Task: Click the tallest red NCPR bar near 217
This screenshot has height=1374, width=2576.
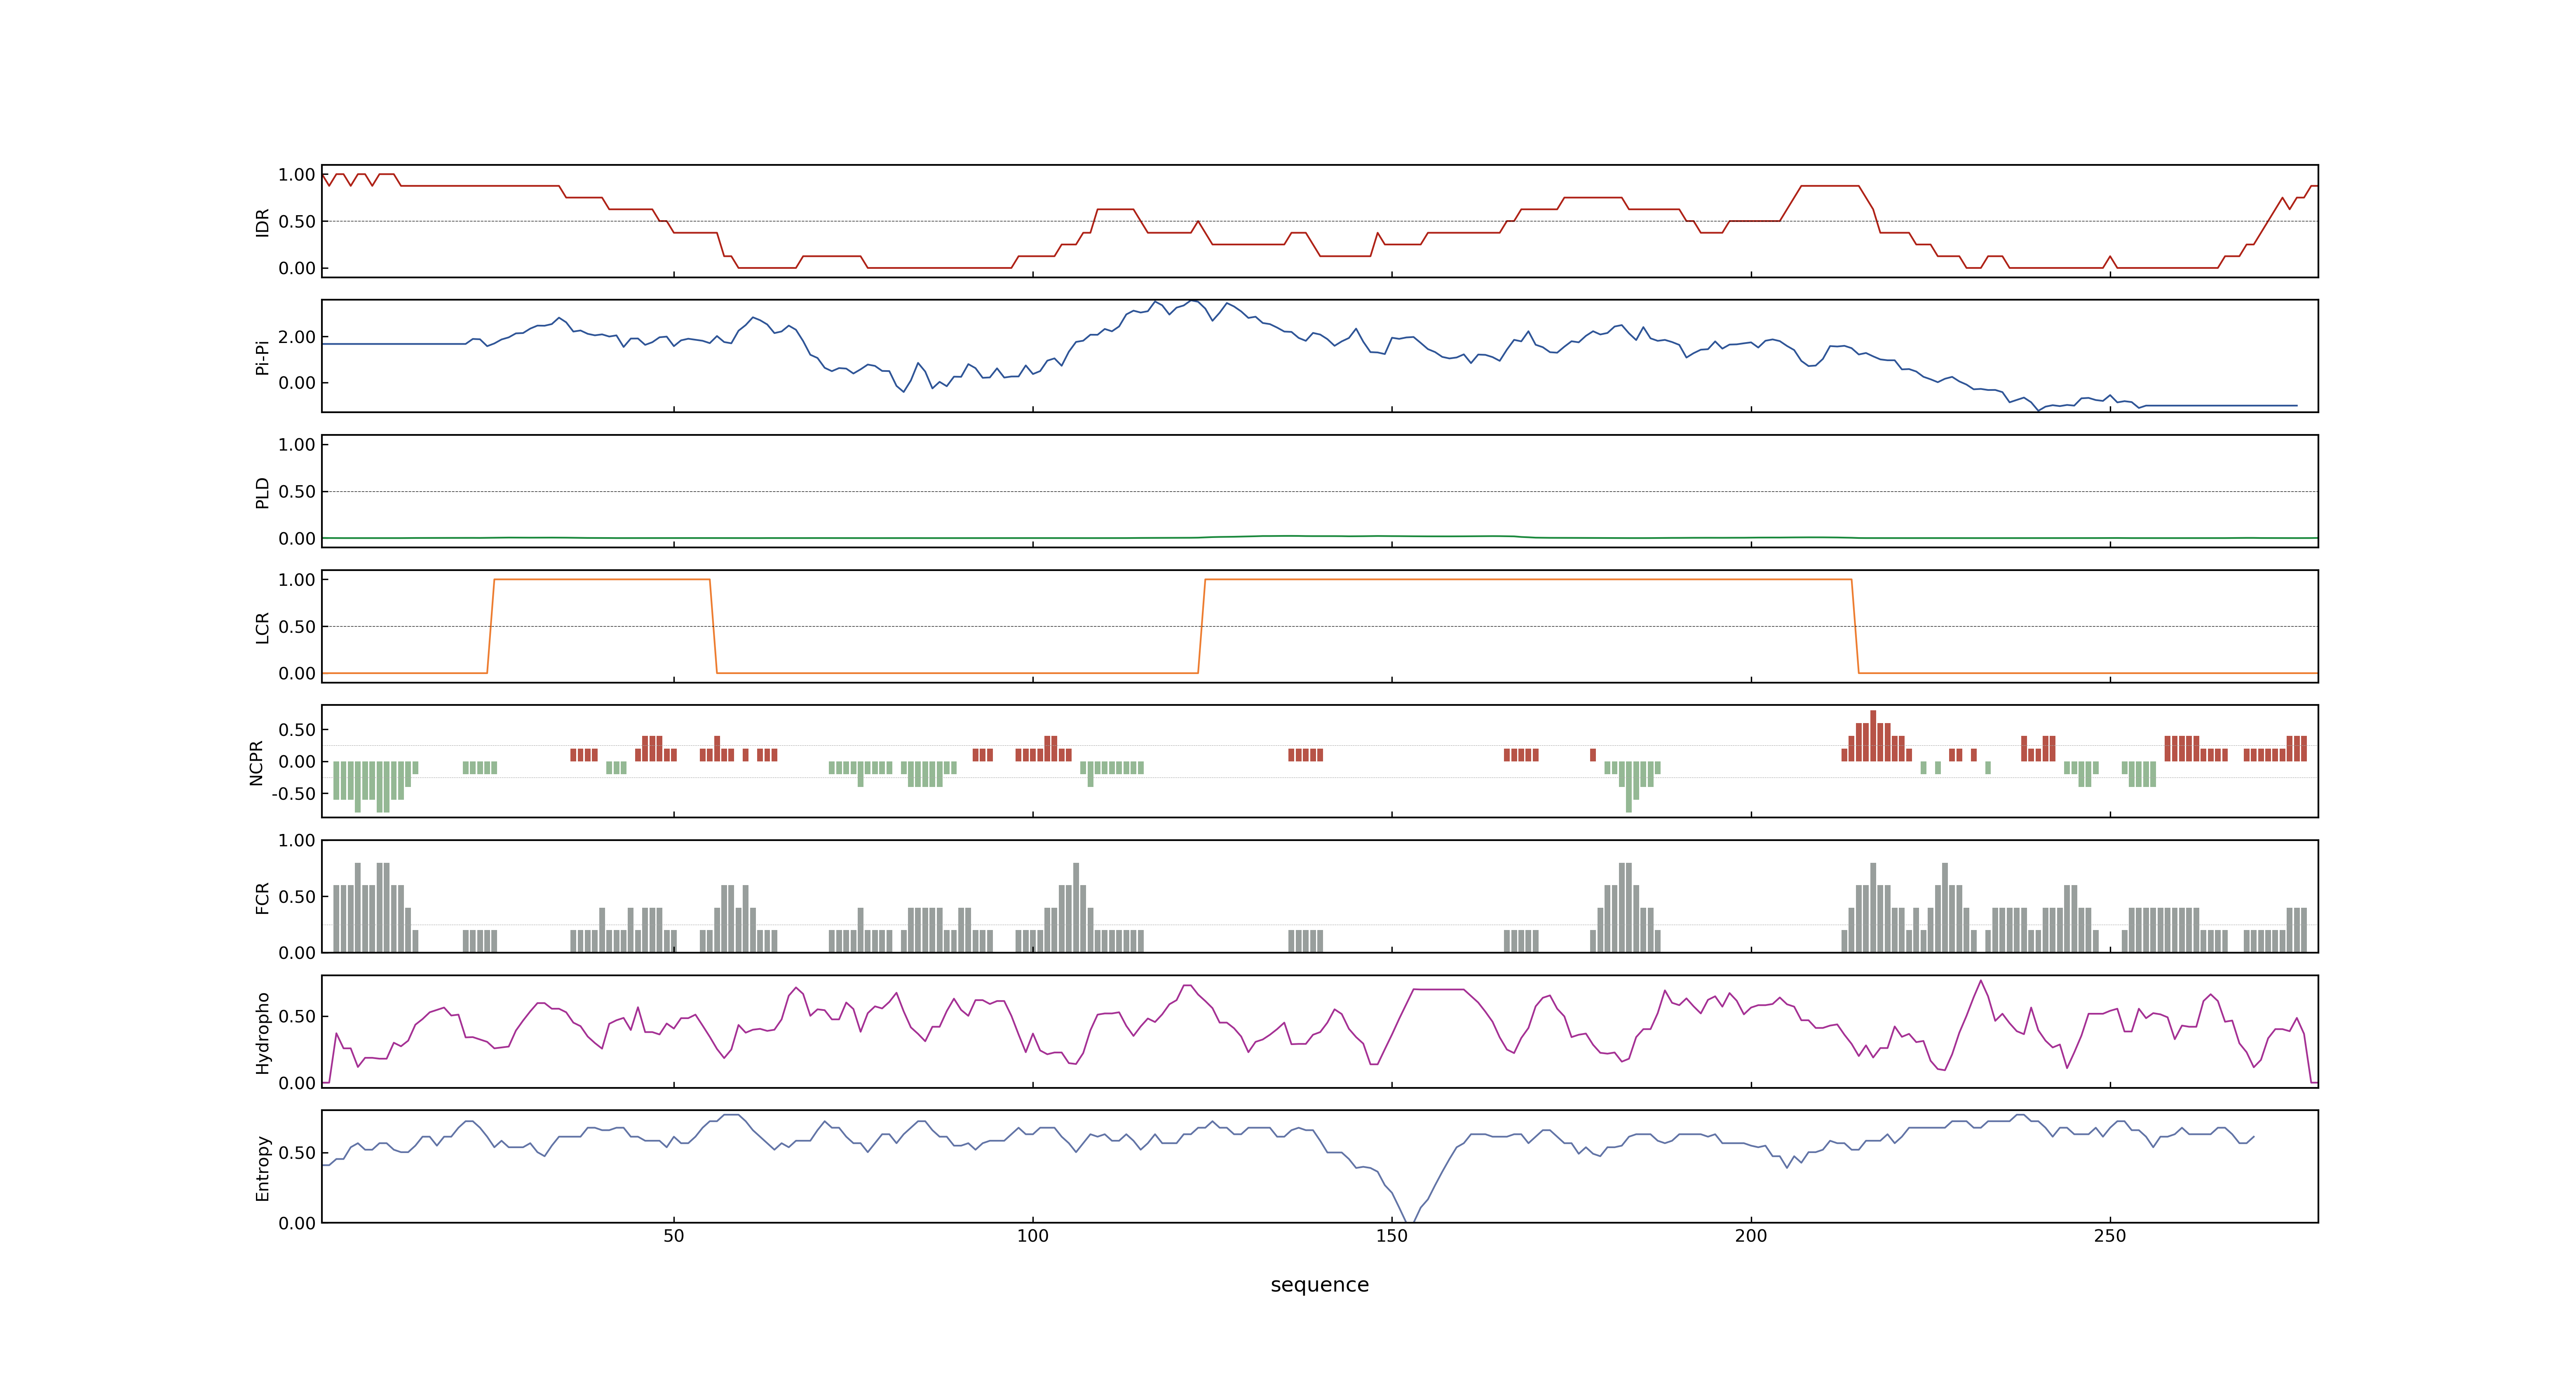Action: 1873,736
